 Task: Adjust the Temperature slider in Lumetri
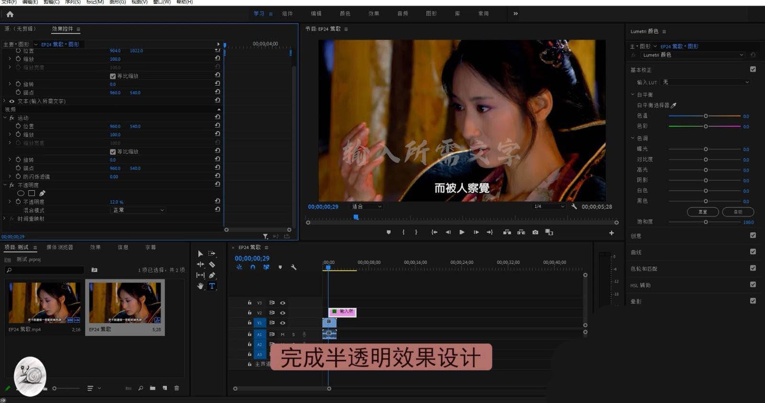click(x=705, y=116)
